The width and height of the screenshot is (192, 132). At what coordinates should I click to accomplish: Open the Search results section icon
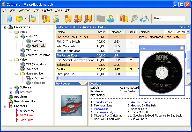[11, 101]
